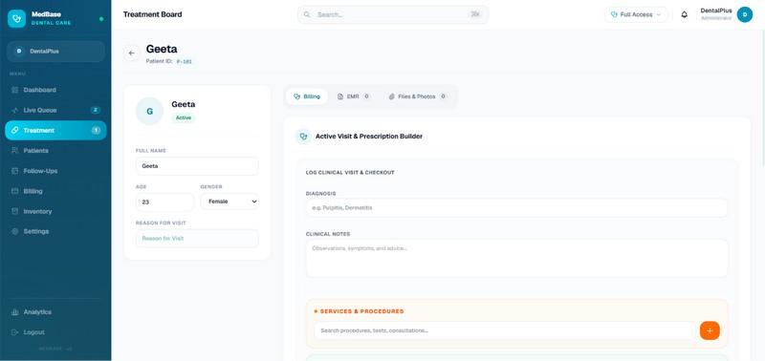Open Billing in the sidebar menu
765x361 pixels.
pos(55,191)
